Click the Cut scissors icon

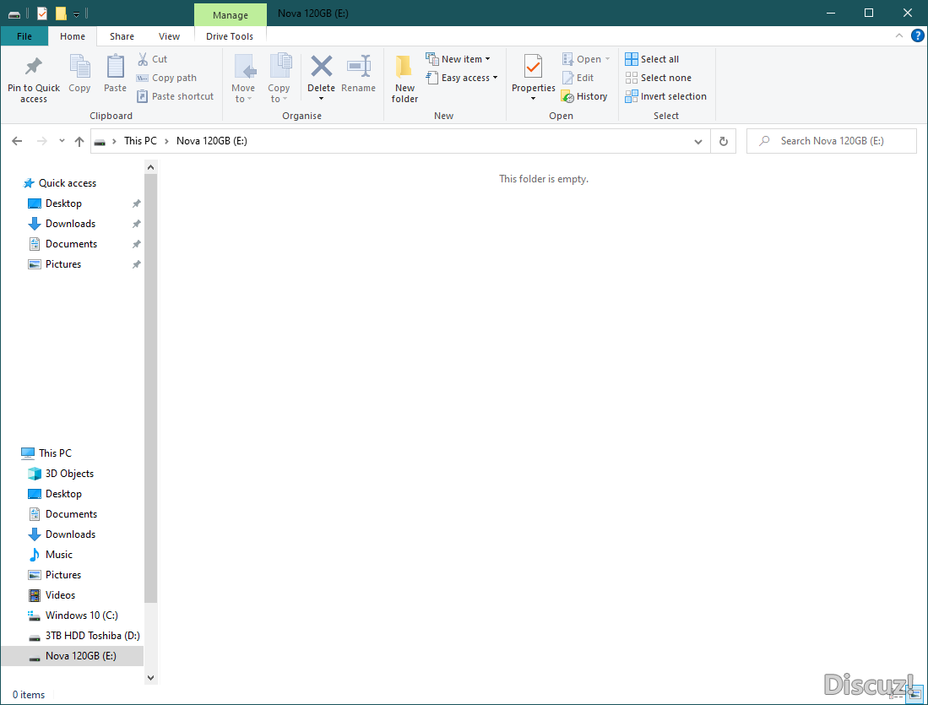143,59
